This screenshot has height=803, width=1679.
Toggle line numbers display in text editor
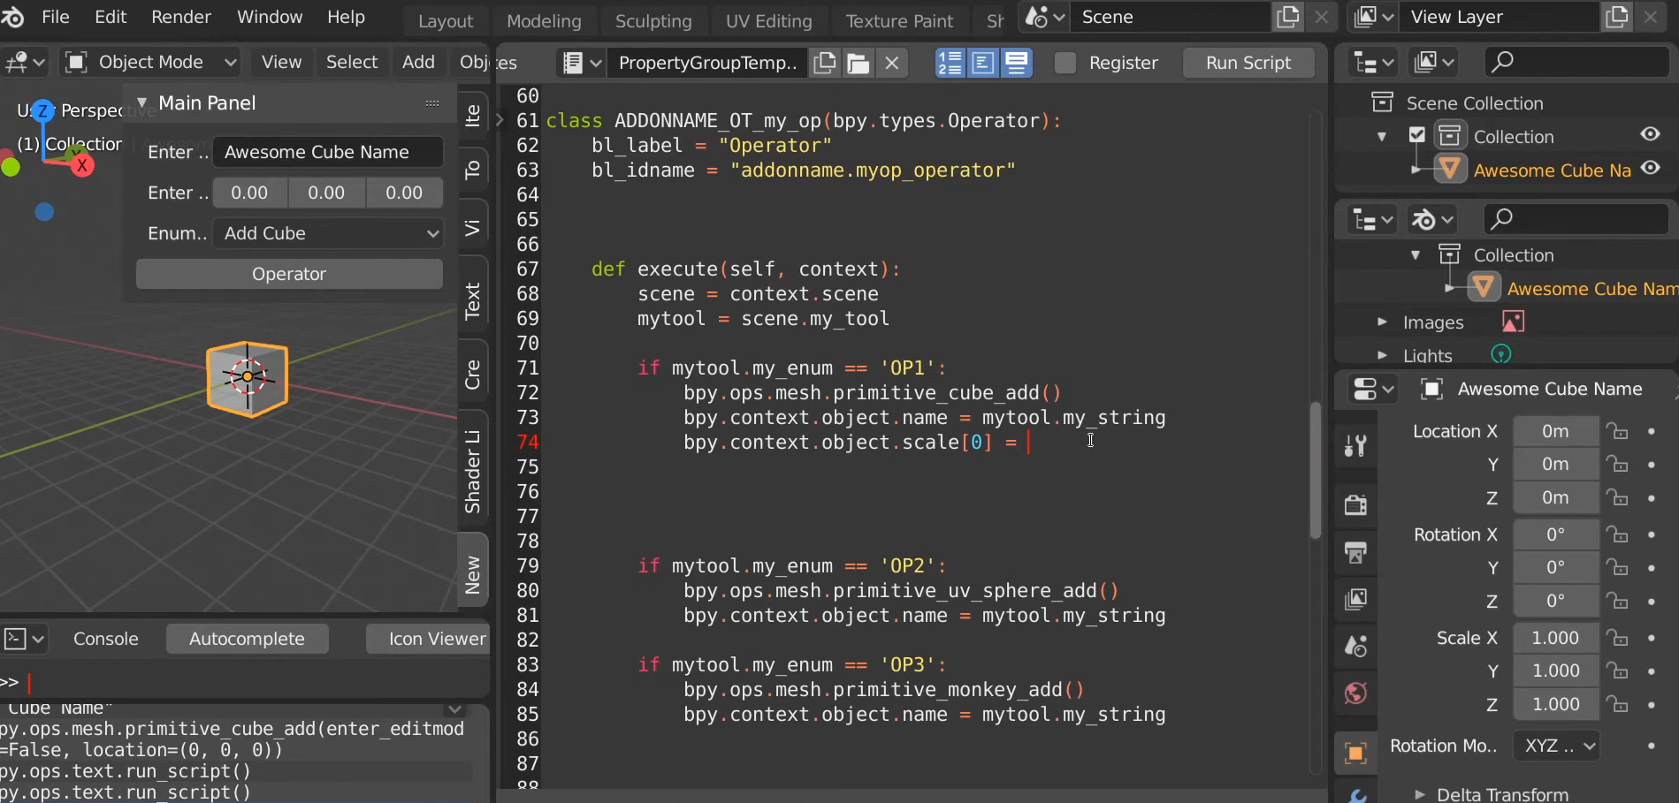pyautogui.click(x=950, y=63)
